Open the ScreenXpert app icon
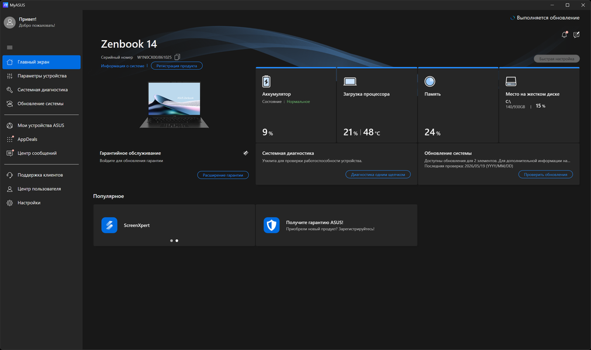 109,225
